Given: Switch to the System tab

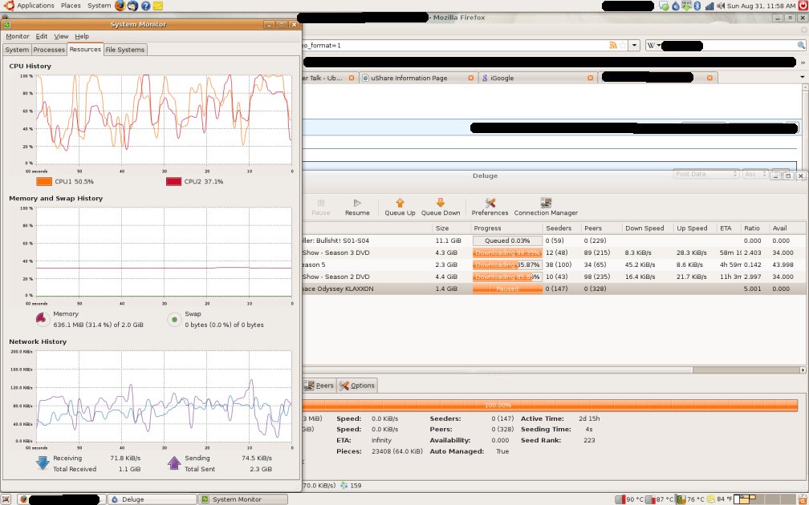Looking at the screenshot, I should (17, 50).
